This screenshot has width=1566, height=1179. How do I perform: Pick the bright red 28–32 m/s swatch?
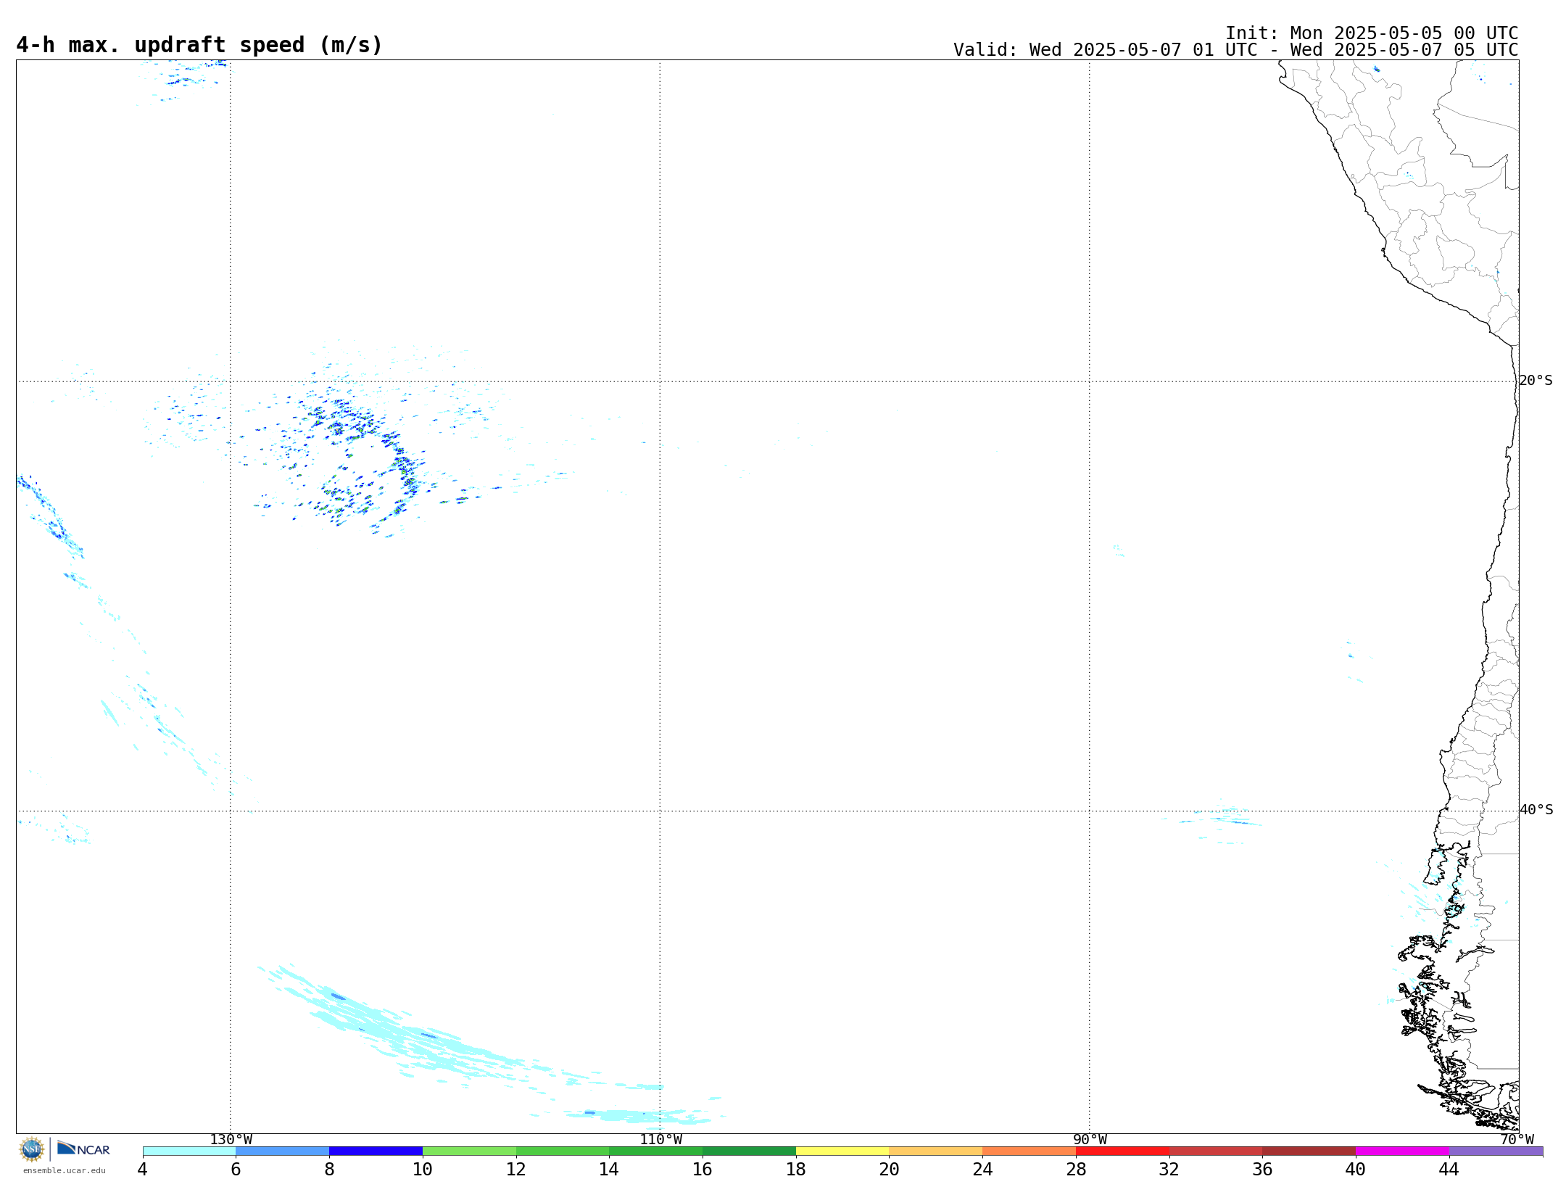1122,1151
